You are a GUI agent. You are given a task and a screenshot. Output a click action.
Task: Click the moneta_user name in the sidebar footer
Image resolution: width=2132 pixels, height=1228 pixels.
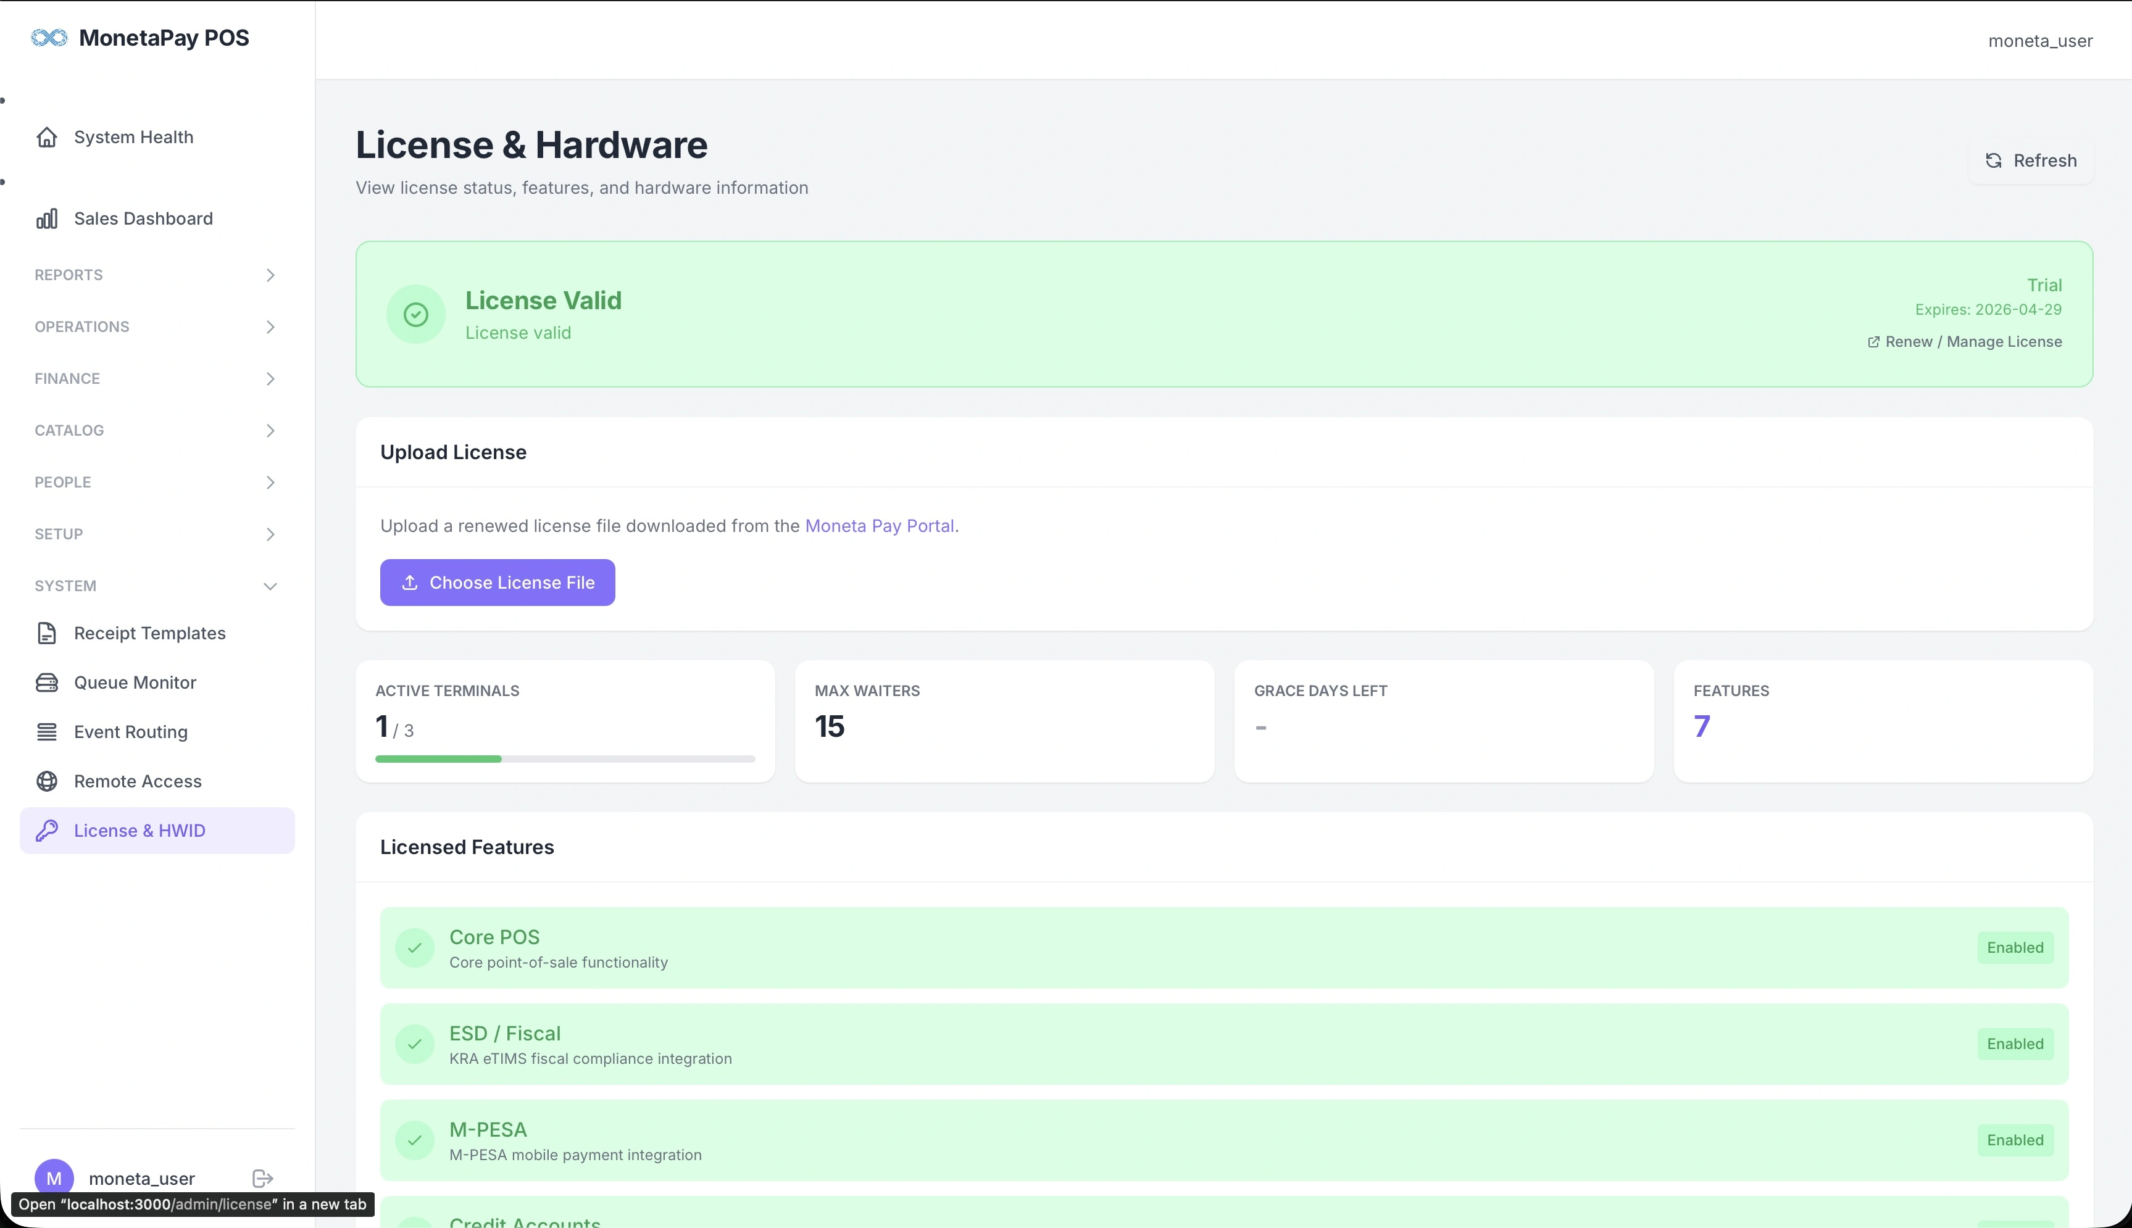pyautogui.click(x=142, y=1178)
